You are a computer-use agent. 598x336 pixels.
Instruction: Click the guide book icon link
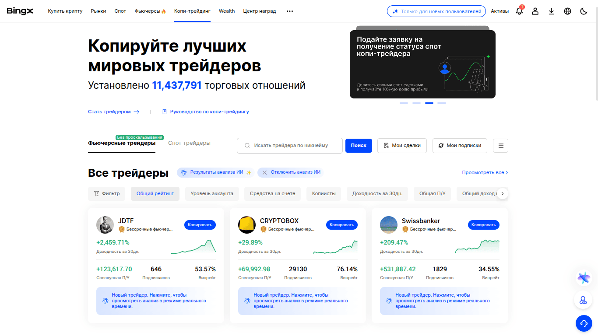point(165,112)
